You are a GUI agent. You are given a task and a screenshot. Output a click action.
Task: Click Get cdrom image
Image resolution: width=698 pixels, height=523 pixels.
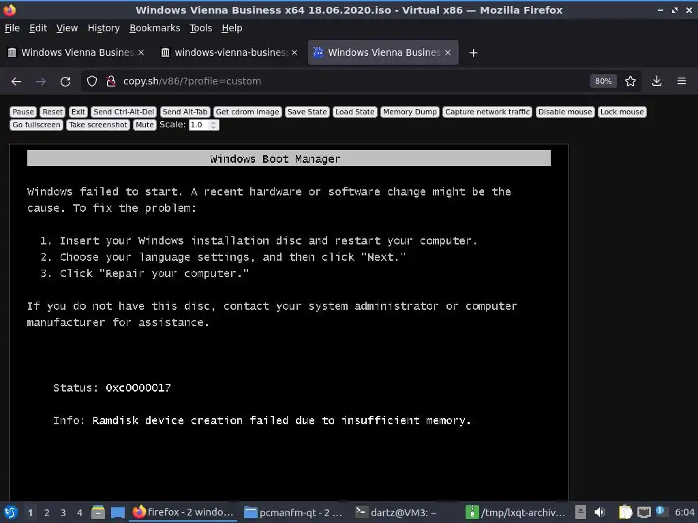click(247, 112)
